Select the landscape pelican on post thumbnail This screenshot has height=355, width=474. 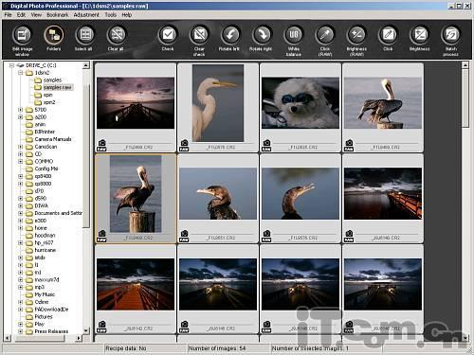click(383, 103)
